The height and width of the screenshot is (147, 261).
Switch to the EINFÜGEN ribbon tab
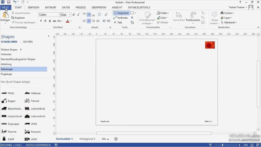click(x=34, y=7)
